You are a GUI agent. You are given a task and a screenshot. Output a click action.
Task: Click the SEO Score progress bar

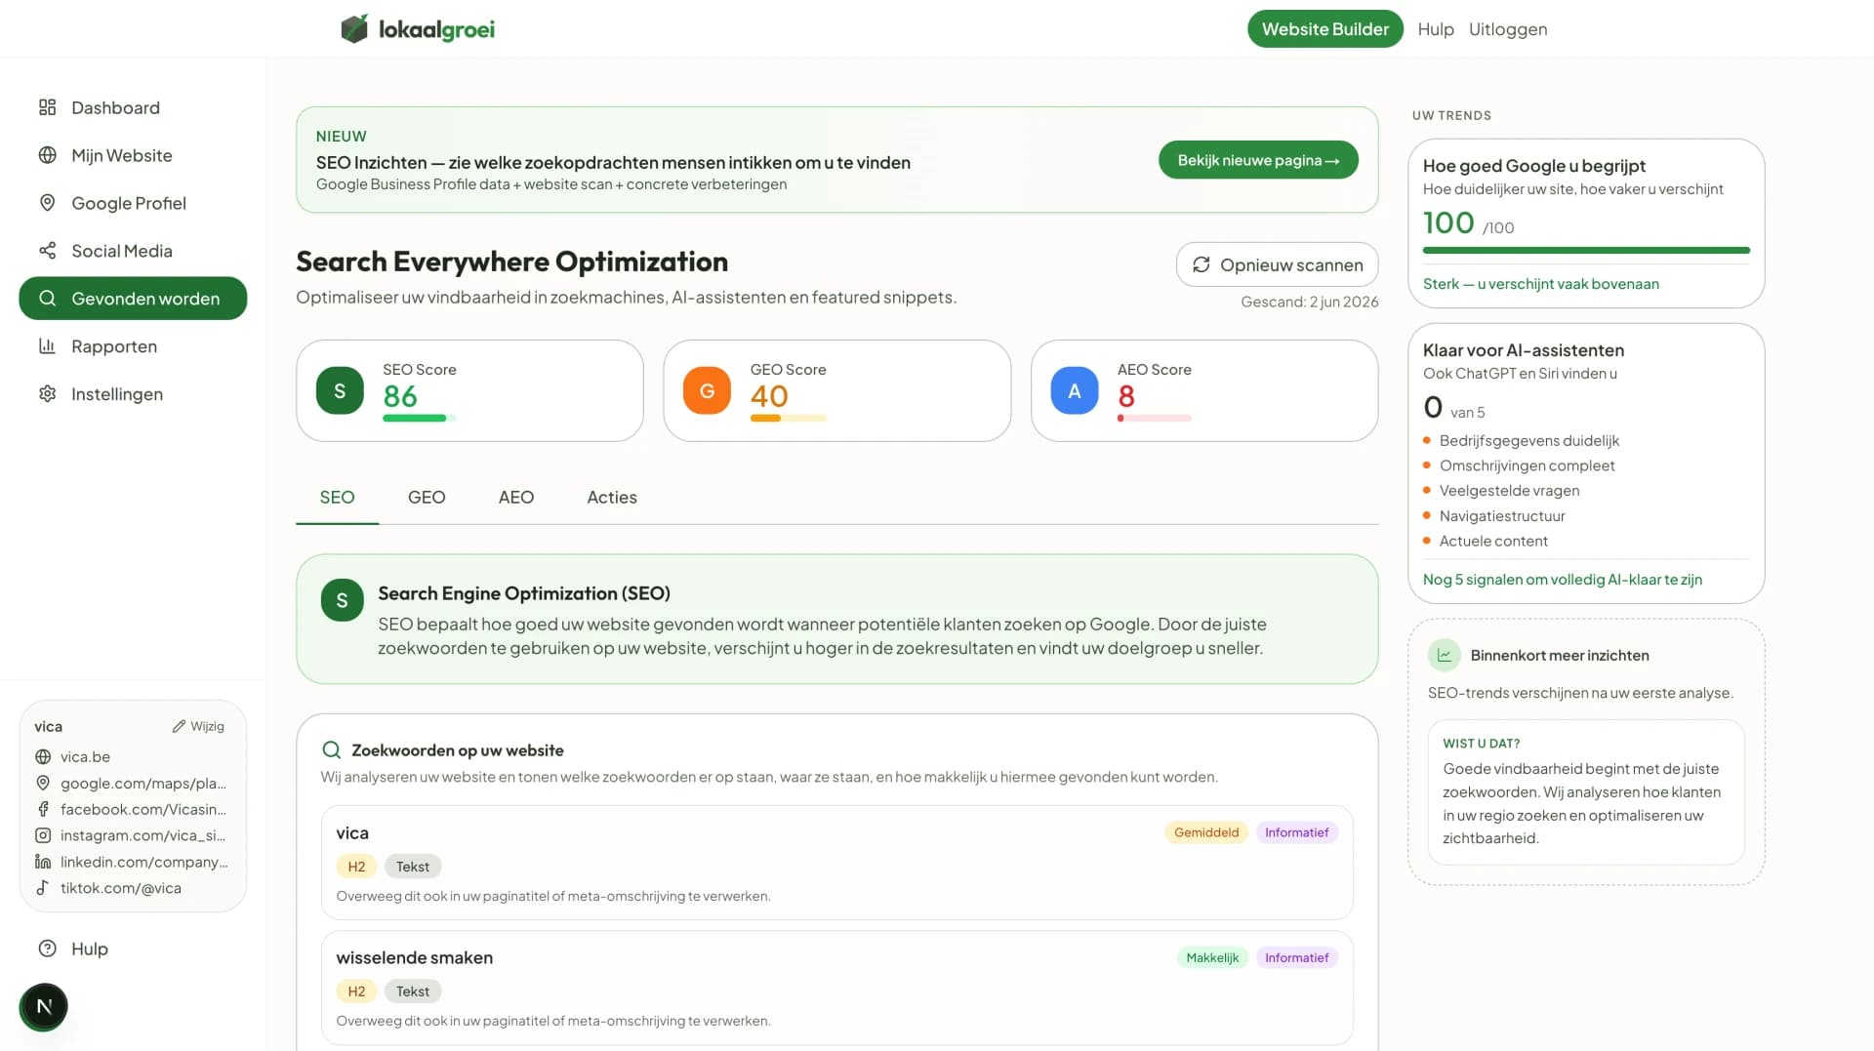point(420,419)
